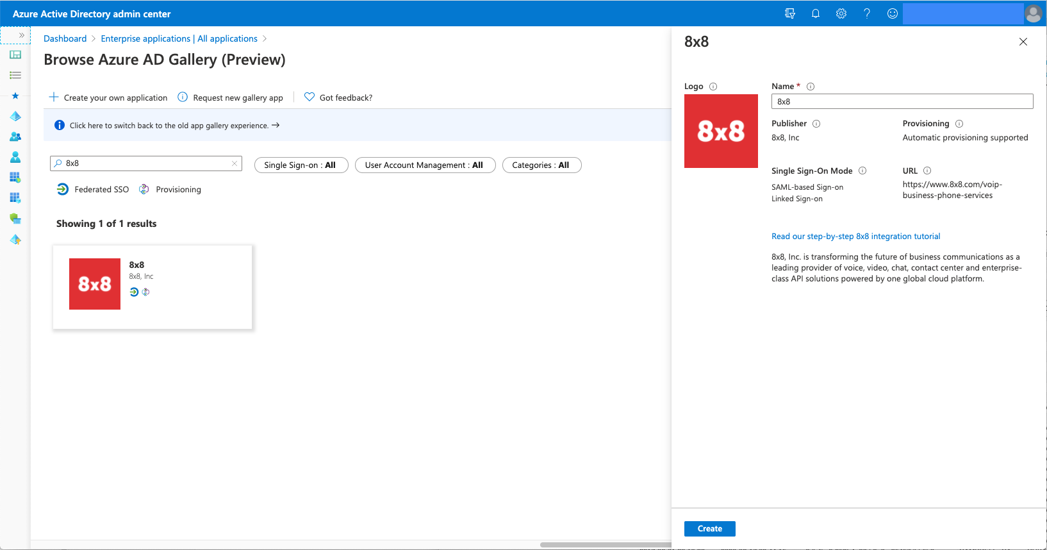Screen dimensions: 1047x550
Task: Click 'Linked Sign-on' text
Action: click(x=797, y=199)
